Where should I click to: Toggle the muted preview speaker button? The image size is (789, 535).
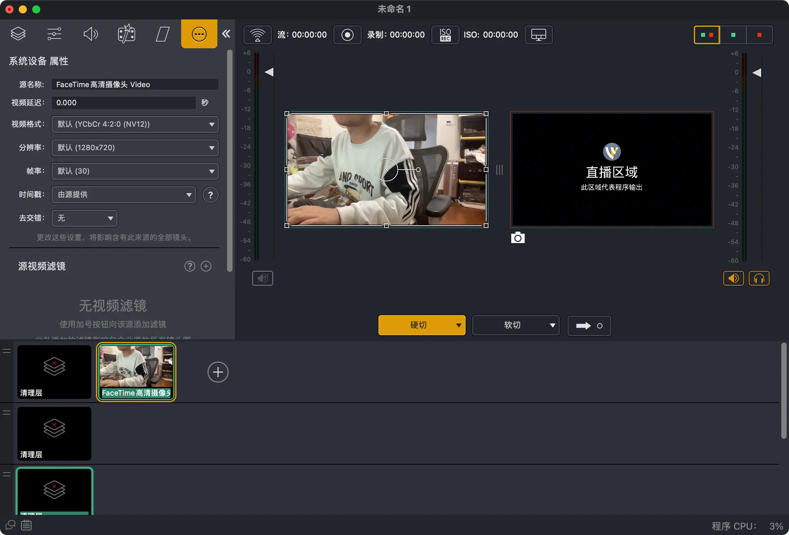tap(262, 278)
